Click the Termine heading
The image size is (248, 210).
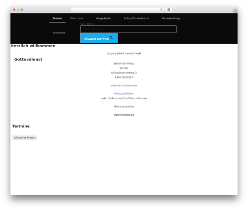pyautogui.click(x=21, y=126)
